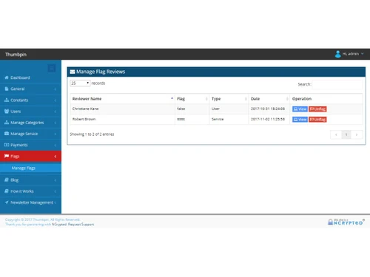This screenshot has width=370, height=277.
Task: Sort by Reviewer Name column
Action: pyautogui.click(x=122, y=99)
